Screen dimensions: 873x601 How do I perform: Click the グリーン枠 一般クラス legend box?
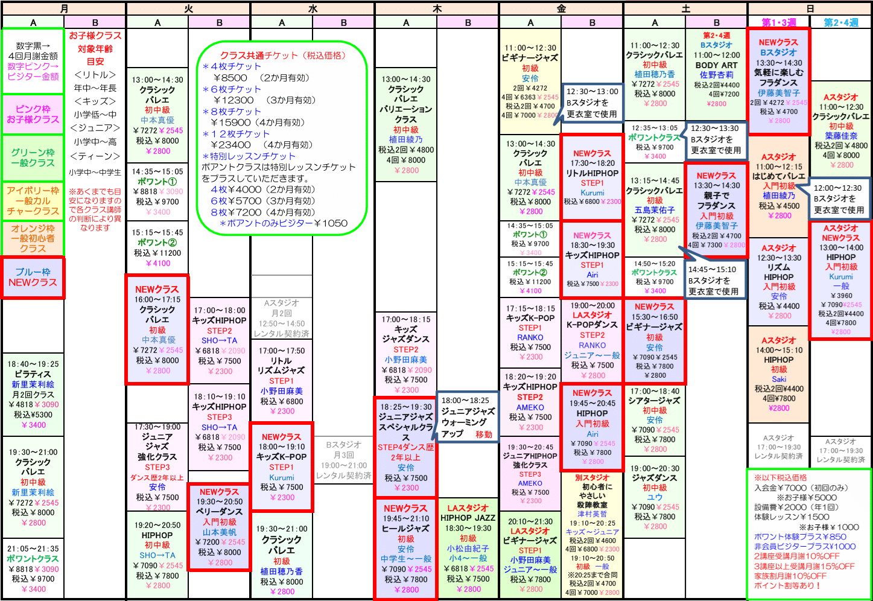point(33,157)
